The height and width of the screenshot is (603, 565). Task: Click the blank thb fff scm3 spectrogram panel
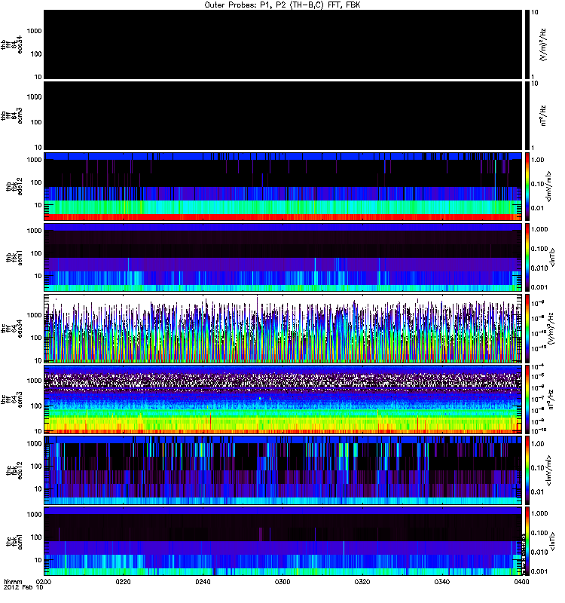[x=282, y=115]
